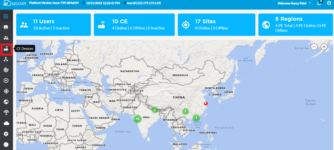Open the wireless antenna icon in sidebar
334x150 pixels.
(6, 113)
